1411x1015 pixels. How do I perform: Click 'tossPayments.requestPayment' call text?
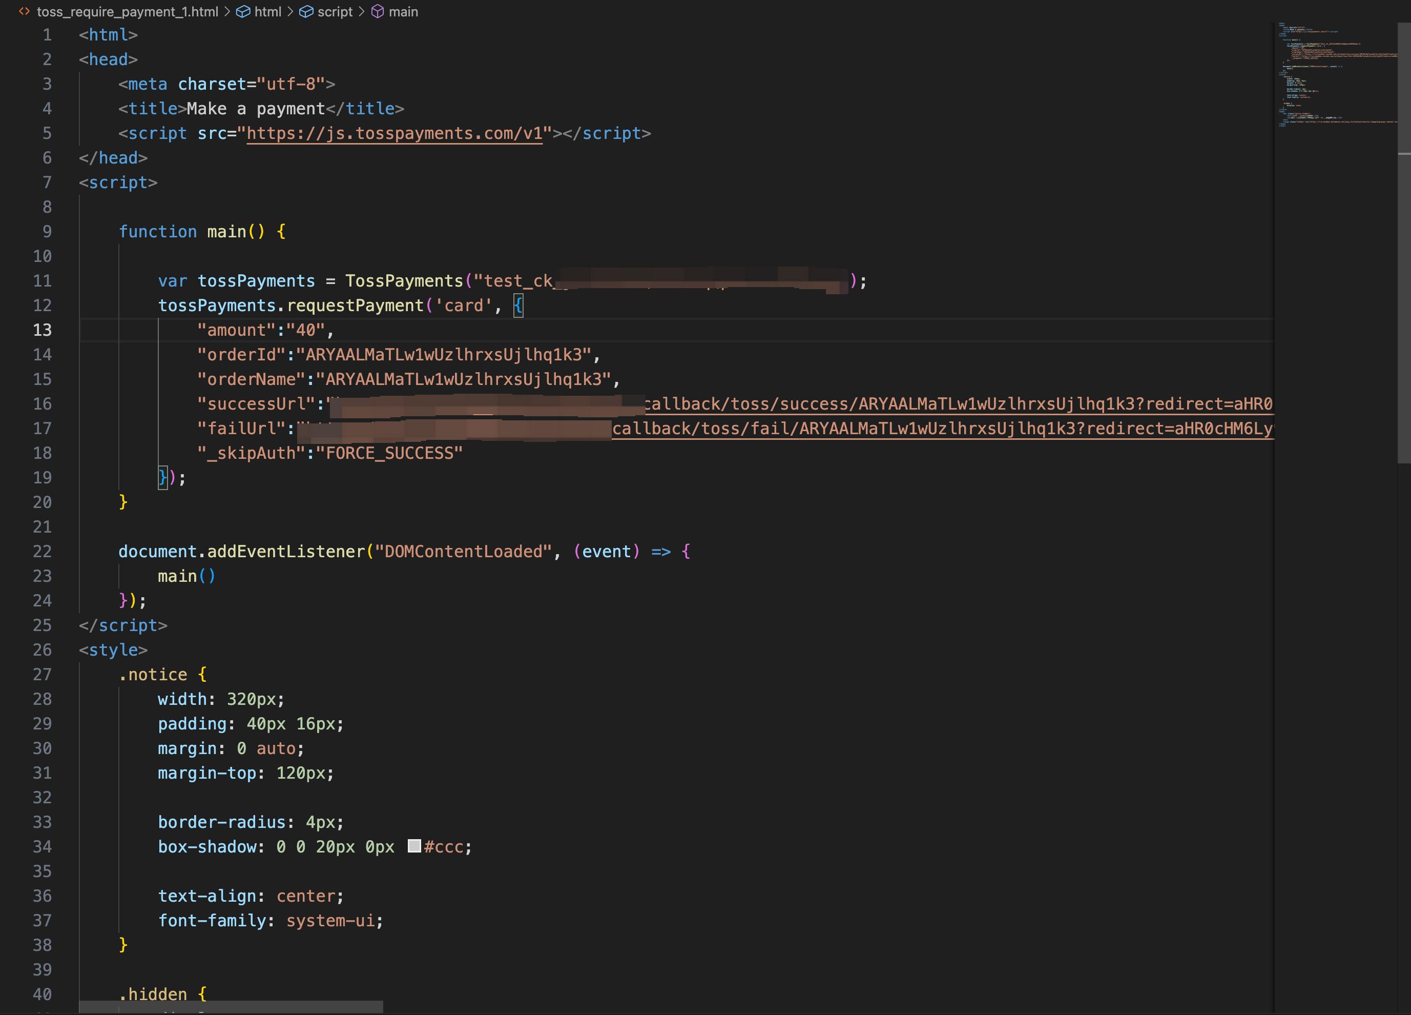291,306
